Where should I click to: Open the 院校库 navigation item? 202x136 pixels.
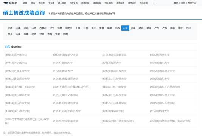tap(42, 3)
